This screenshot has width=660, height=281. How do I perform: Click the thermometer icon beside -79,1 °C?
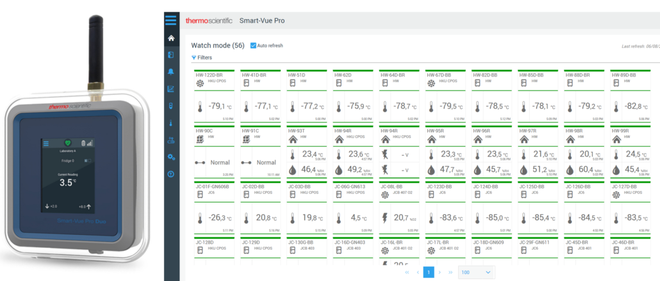200,107
